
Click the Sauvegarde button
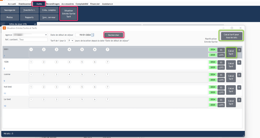[x=9, y=10]
